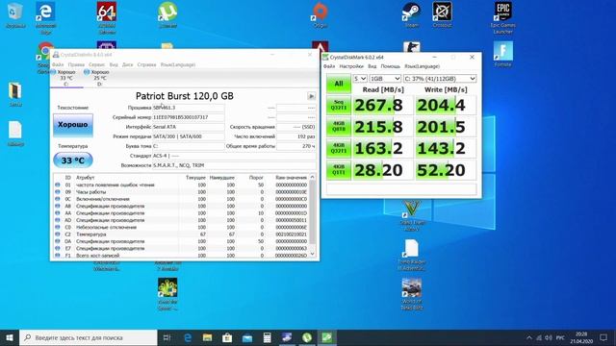Open the test count dropdown showing 5

click(x=359, y=79)
